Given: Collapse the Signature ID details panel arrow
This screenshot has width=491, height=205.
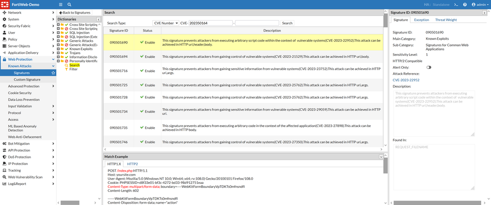Looking at the screenshot, I should [x=485, y=12].
